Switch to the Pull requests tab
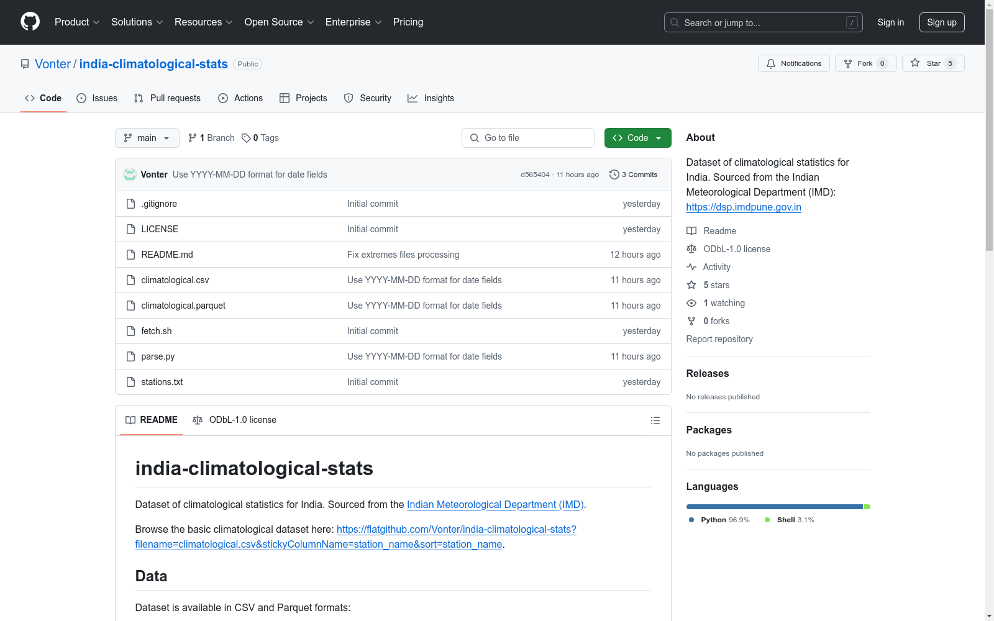The image size is (994, 621). [167, 98]
